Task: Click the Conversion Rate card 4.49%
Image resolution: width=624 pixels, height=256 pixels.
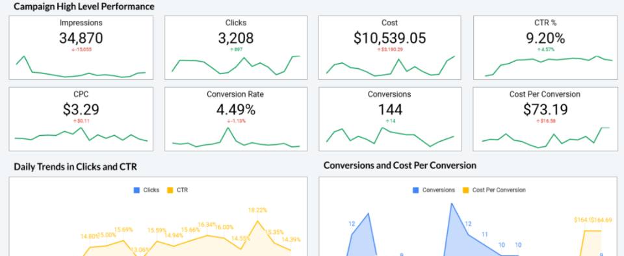Action: point(235,120)
